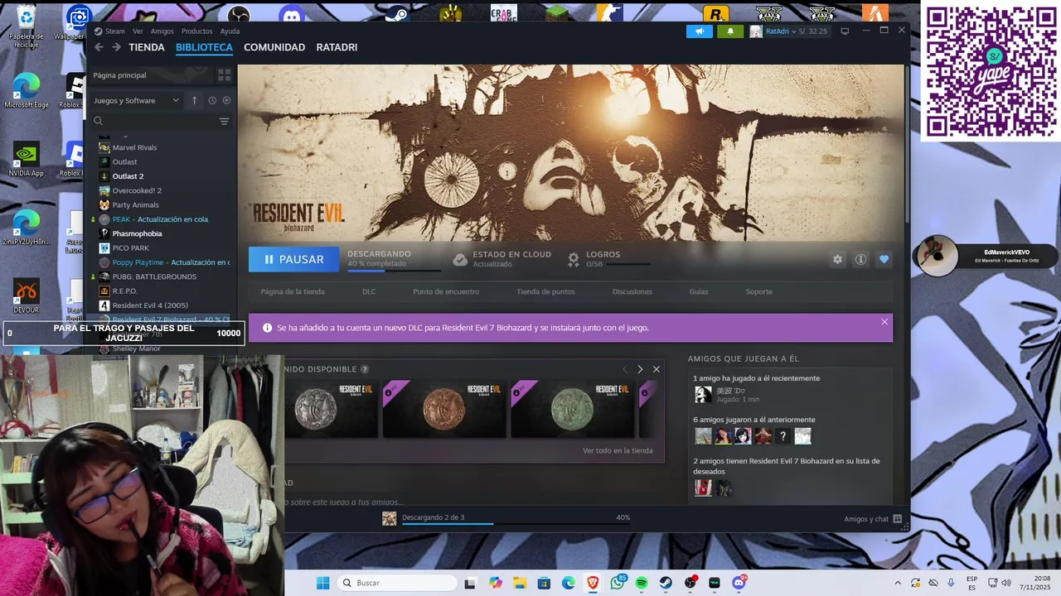Open the Ver menu
Screen dimensions: 1061x596
click(138, 31)
